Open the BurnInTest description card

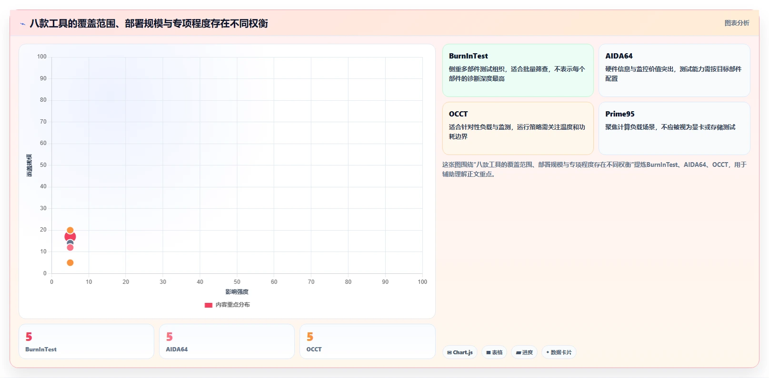point(518,70)
